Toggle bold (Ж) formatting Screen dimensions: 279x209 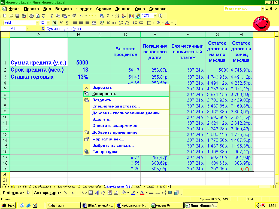pos(55,23)
